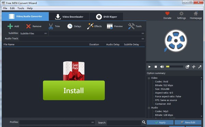
Task: Click the Search input field
Action: coord(124,123)
